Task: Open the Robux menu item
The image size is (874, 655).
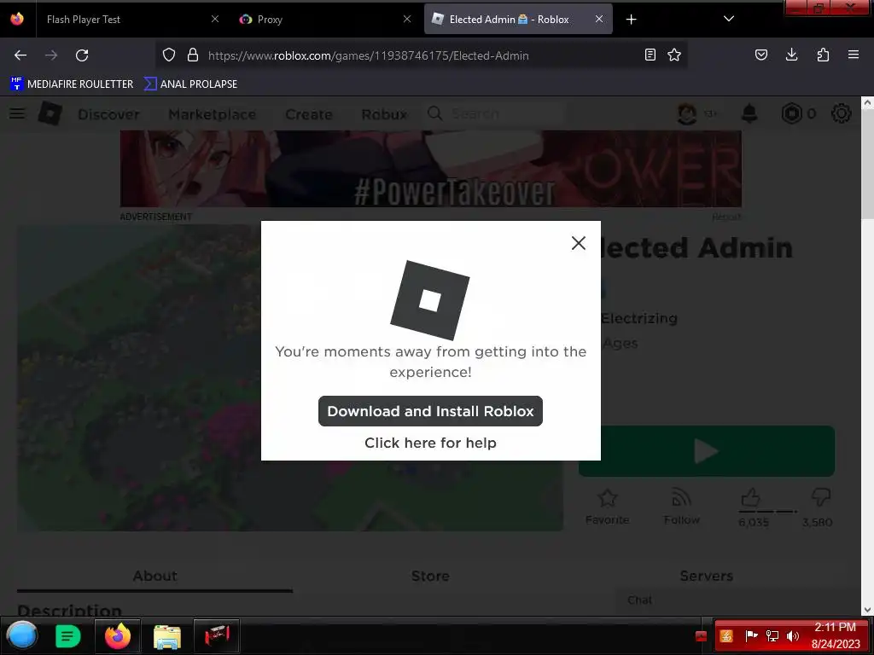Action: point(384,114)
